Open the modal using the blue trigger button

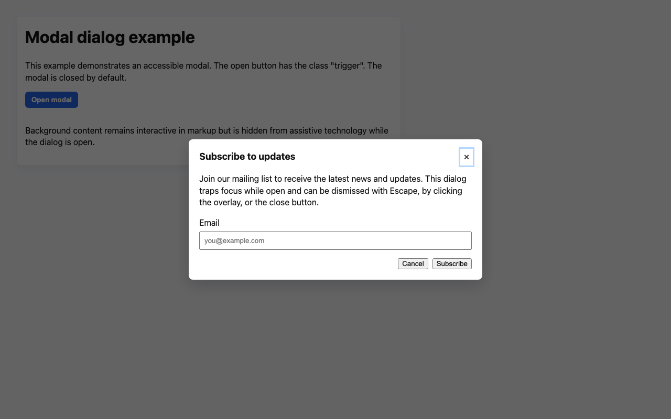[51, 100]
